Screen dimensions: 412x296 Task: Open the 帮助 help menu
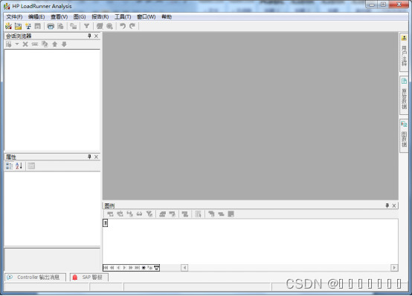tap(167, 17)
